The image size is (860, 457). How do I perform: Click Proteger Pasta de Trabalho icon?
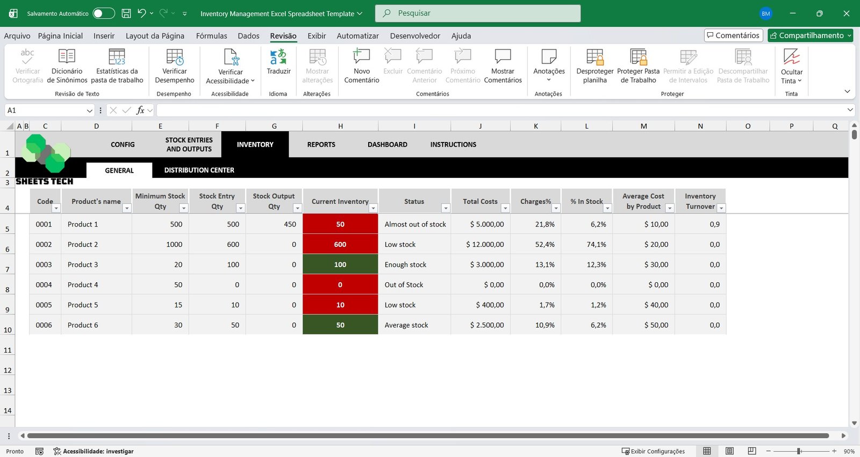click(x=638, y=57)
